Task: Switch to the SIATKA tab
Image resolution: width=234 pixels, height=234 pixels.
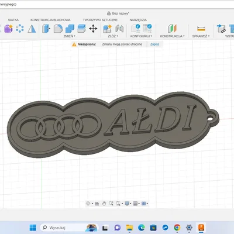Action: point(13,20)
